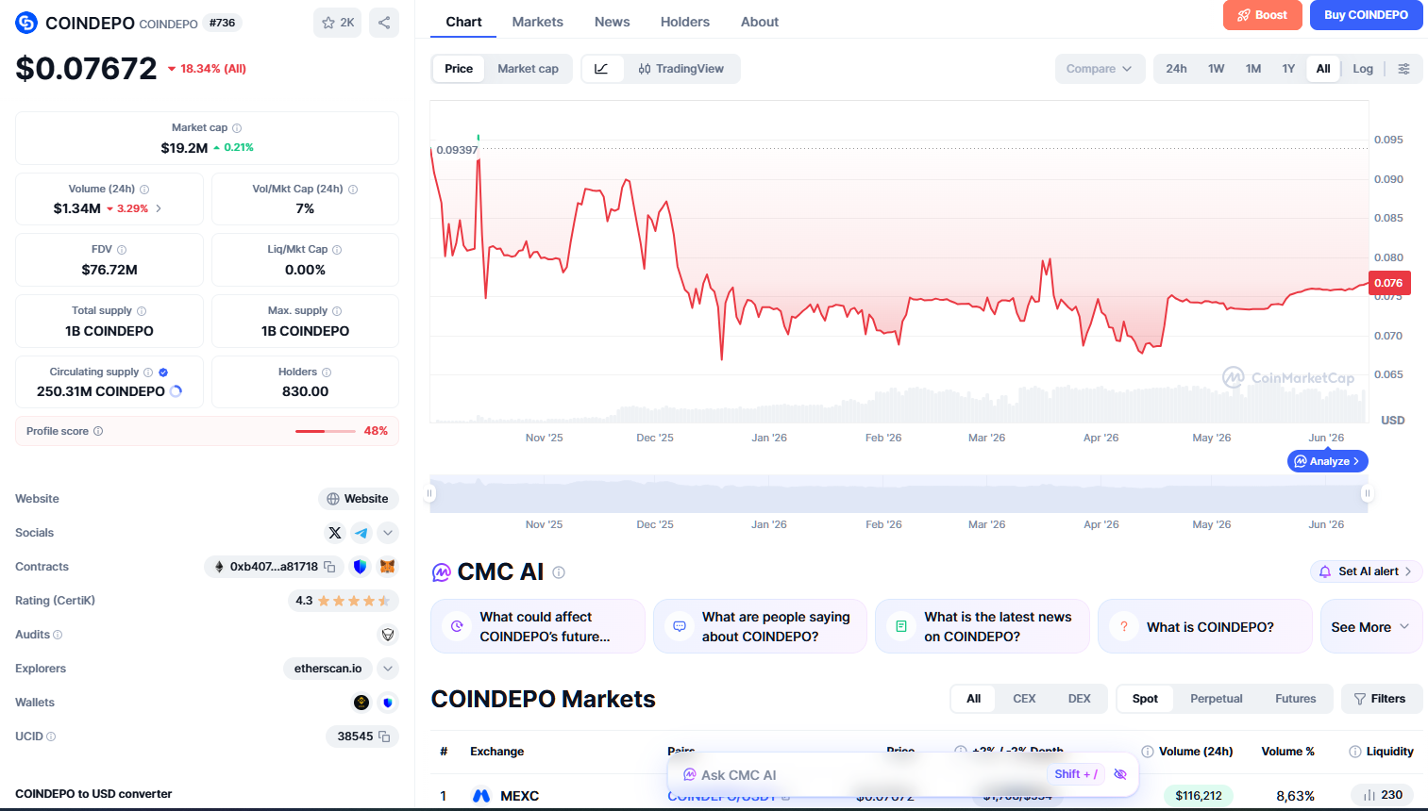Click the share icon next to watchlist
Screen dimensions: 1428x811
click(x=384, y=23)
